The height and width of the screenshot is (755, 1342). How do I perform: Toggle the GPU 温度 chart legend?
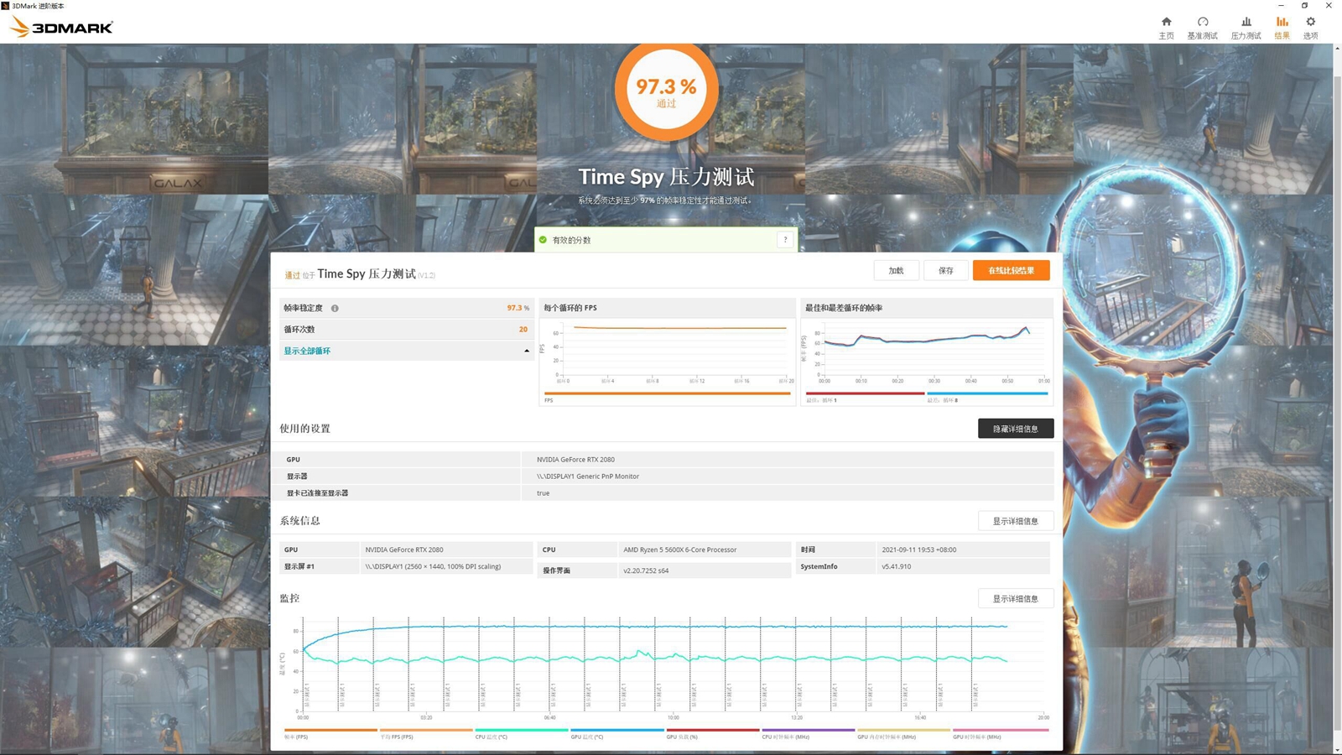[x=587, y=737]
